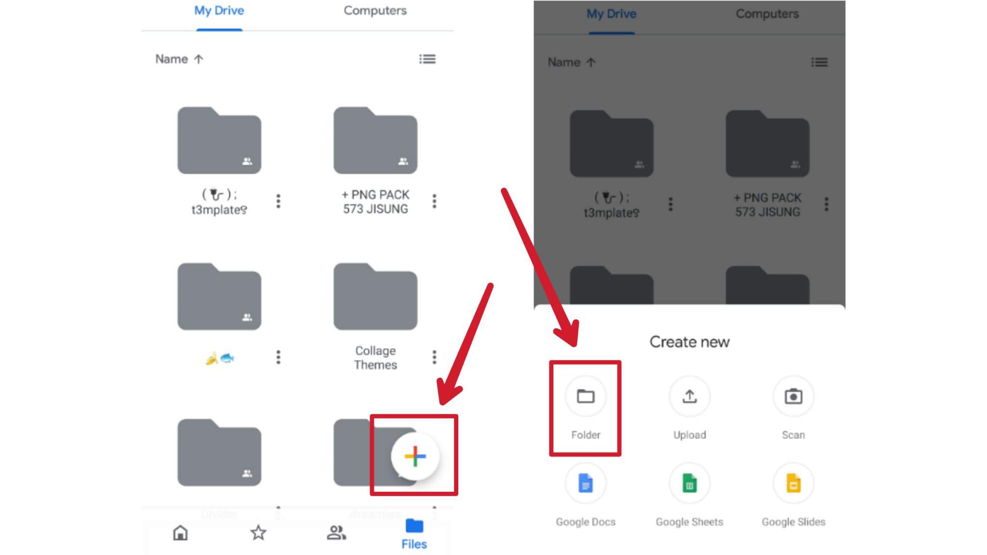Click the list view toggle icon
Viewport: 987px width, 555px height.
point(428,59)
